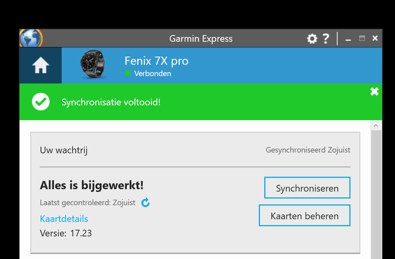395x259 pixels.
Task: Click the scrollbar up arrow
Action: pos(376,126)
